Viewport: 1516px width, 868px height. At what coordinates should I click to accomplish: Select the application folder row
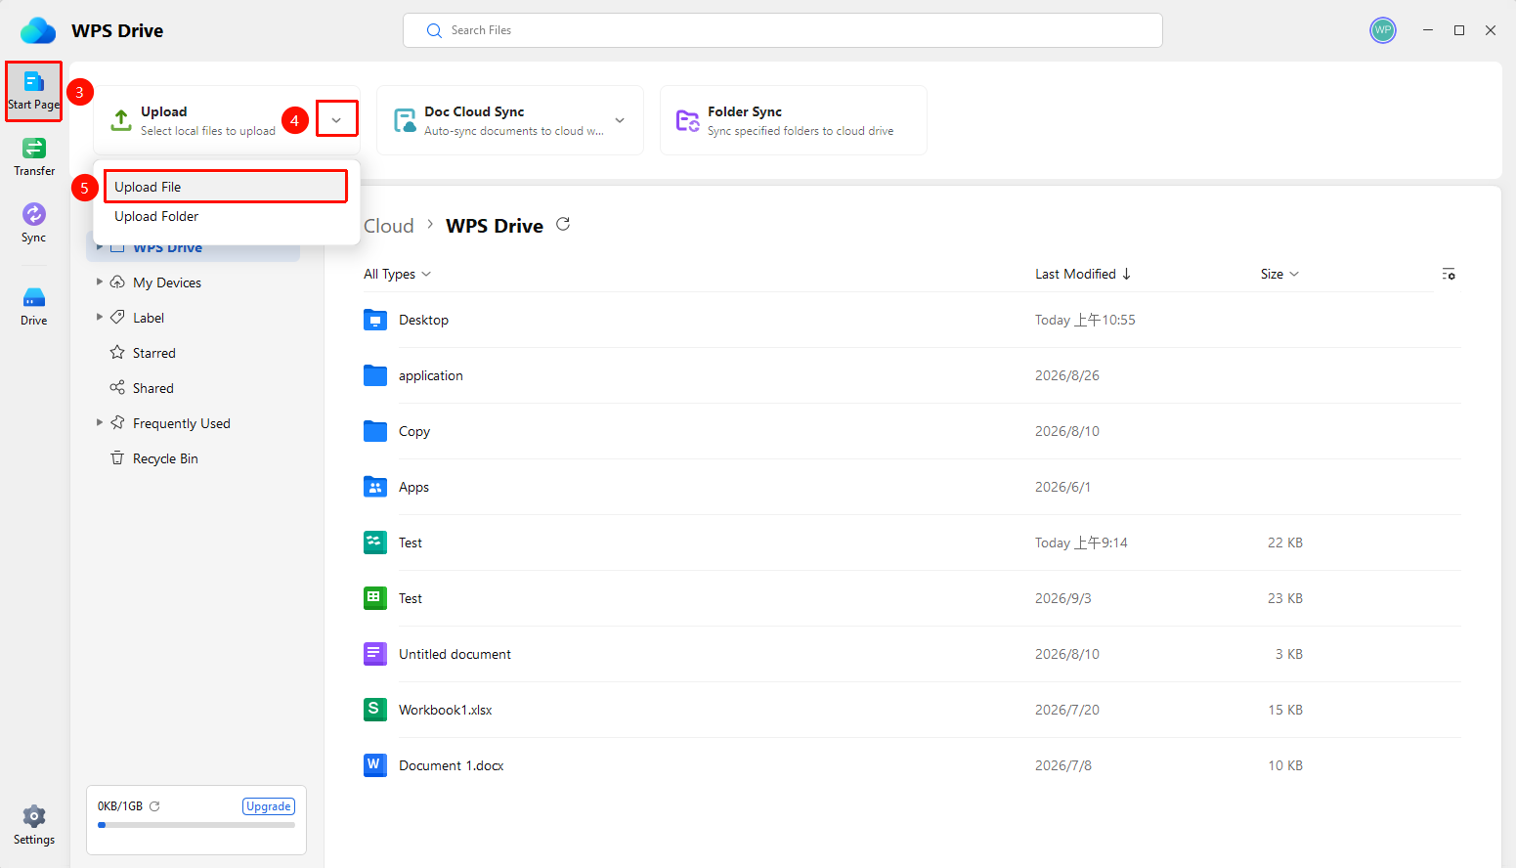(x=911, y=375)
